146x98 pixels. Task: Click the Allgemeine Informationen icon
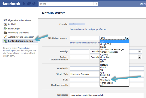(5, 20)
